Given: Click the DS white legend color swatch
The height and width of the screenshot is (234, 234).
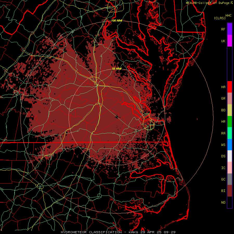Looking at the screenshot, I should [x=230, y=156].
